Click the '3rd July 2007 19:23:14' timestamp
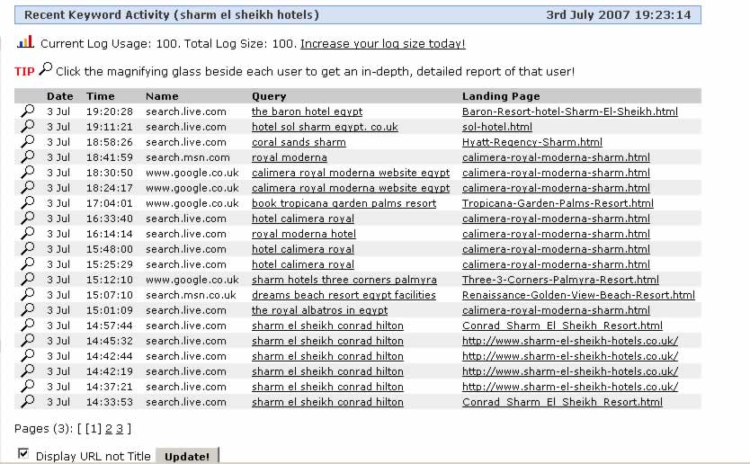 point(619,14)
